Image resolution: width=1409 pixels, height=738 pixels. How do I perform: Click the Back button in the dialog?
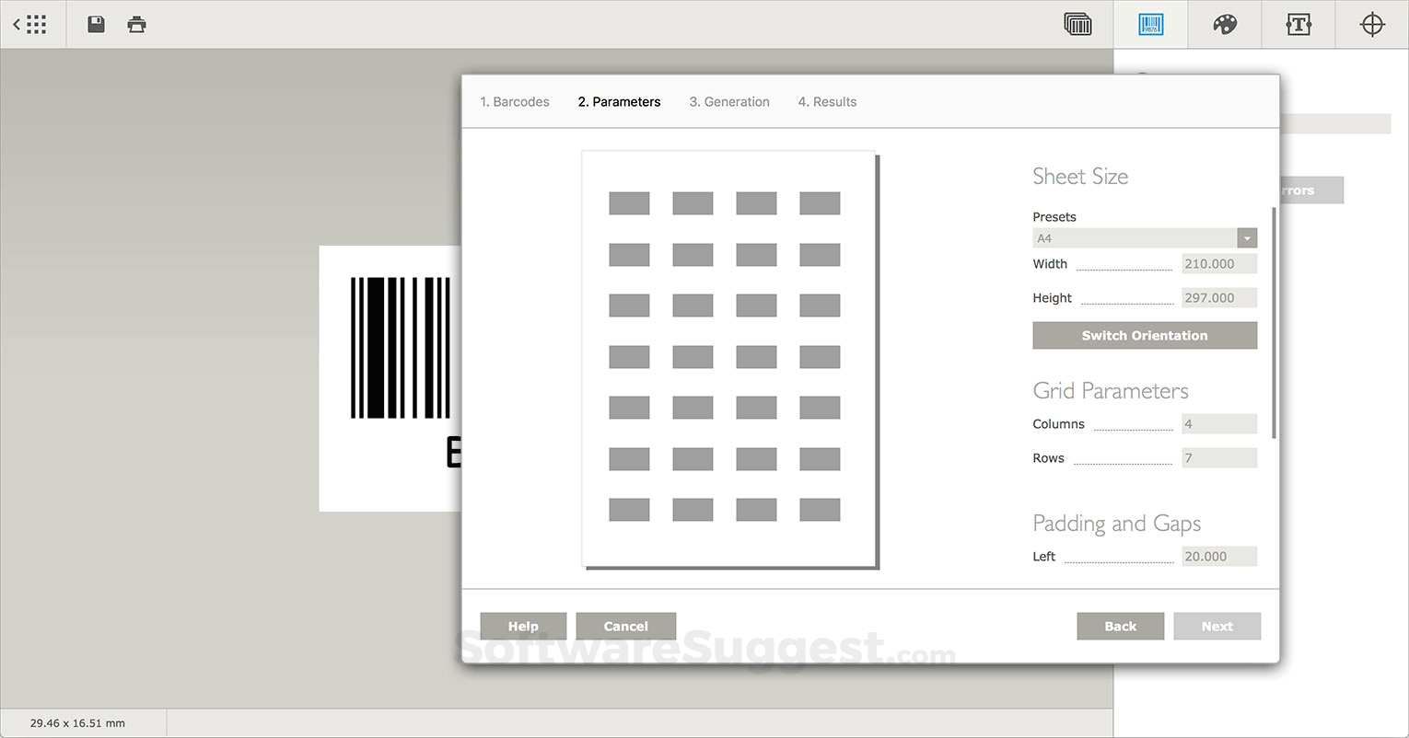click(1120, 626)
